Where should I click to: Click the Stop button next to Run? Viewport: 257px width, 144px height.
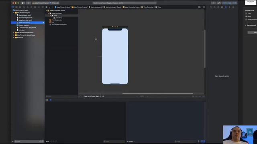(29, 3)
